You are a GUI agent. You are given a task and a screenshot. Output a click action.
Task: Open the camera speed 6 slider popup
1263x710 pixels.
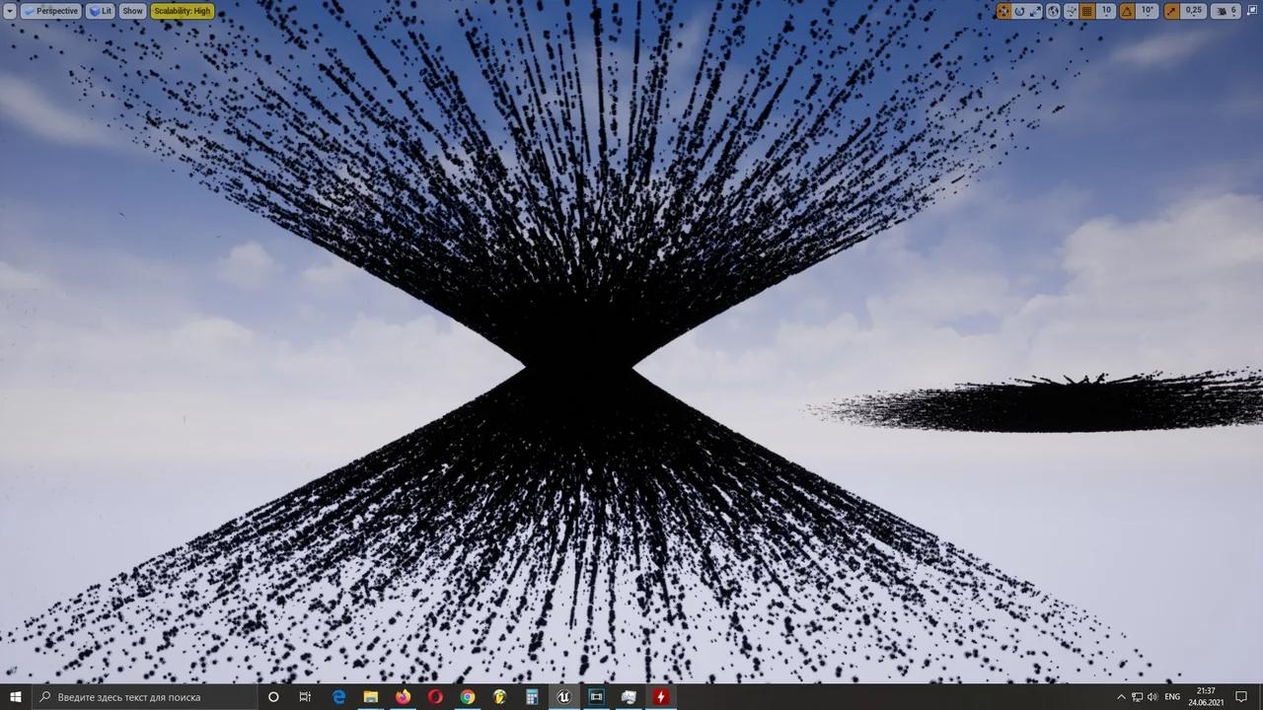tap(1226, 11)
